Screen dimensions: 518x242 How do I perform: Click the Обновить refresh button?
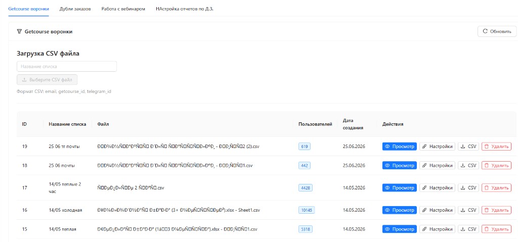point(497,31)
